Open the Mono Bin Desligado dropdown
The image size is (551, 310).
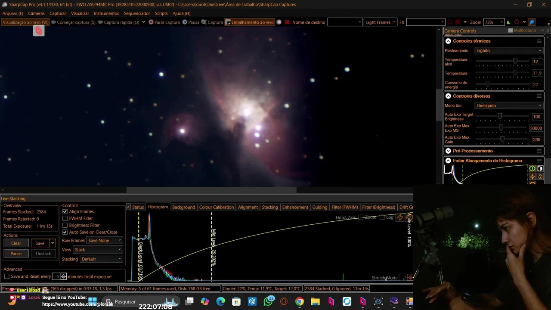coord(509,105)
